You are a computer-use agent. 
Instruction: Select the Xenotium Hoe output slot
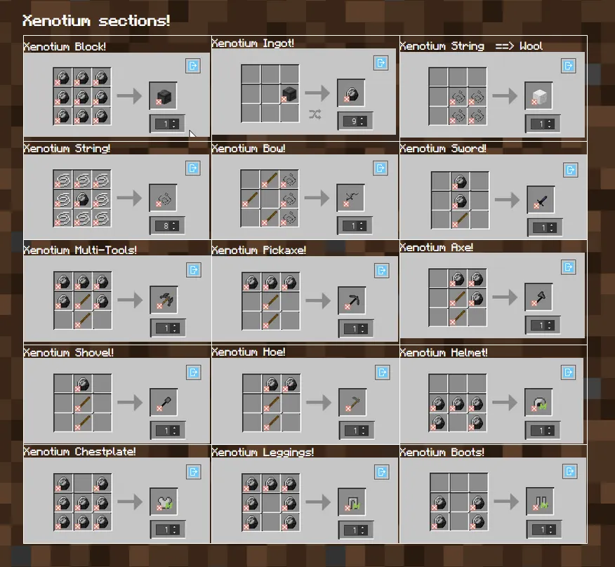tap(352, 402)
